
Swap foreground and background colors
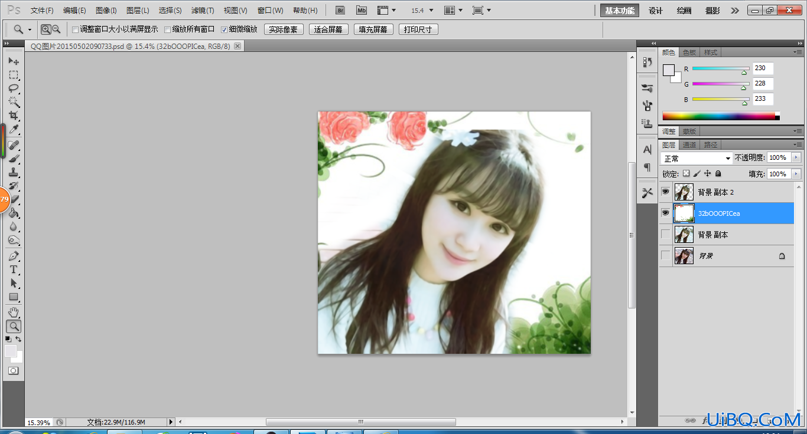[x=18, y=339]
